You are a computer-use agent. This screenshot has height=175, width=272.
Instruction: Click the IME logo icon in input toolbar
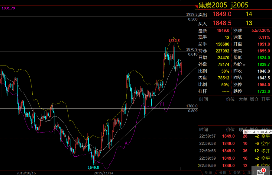click(x=246, y=132)
